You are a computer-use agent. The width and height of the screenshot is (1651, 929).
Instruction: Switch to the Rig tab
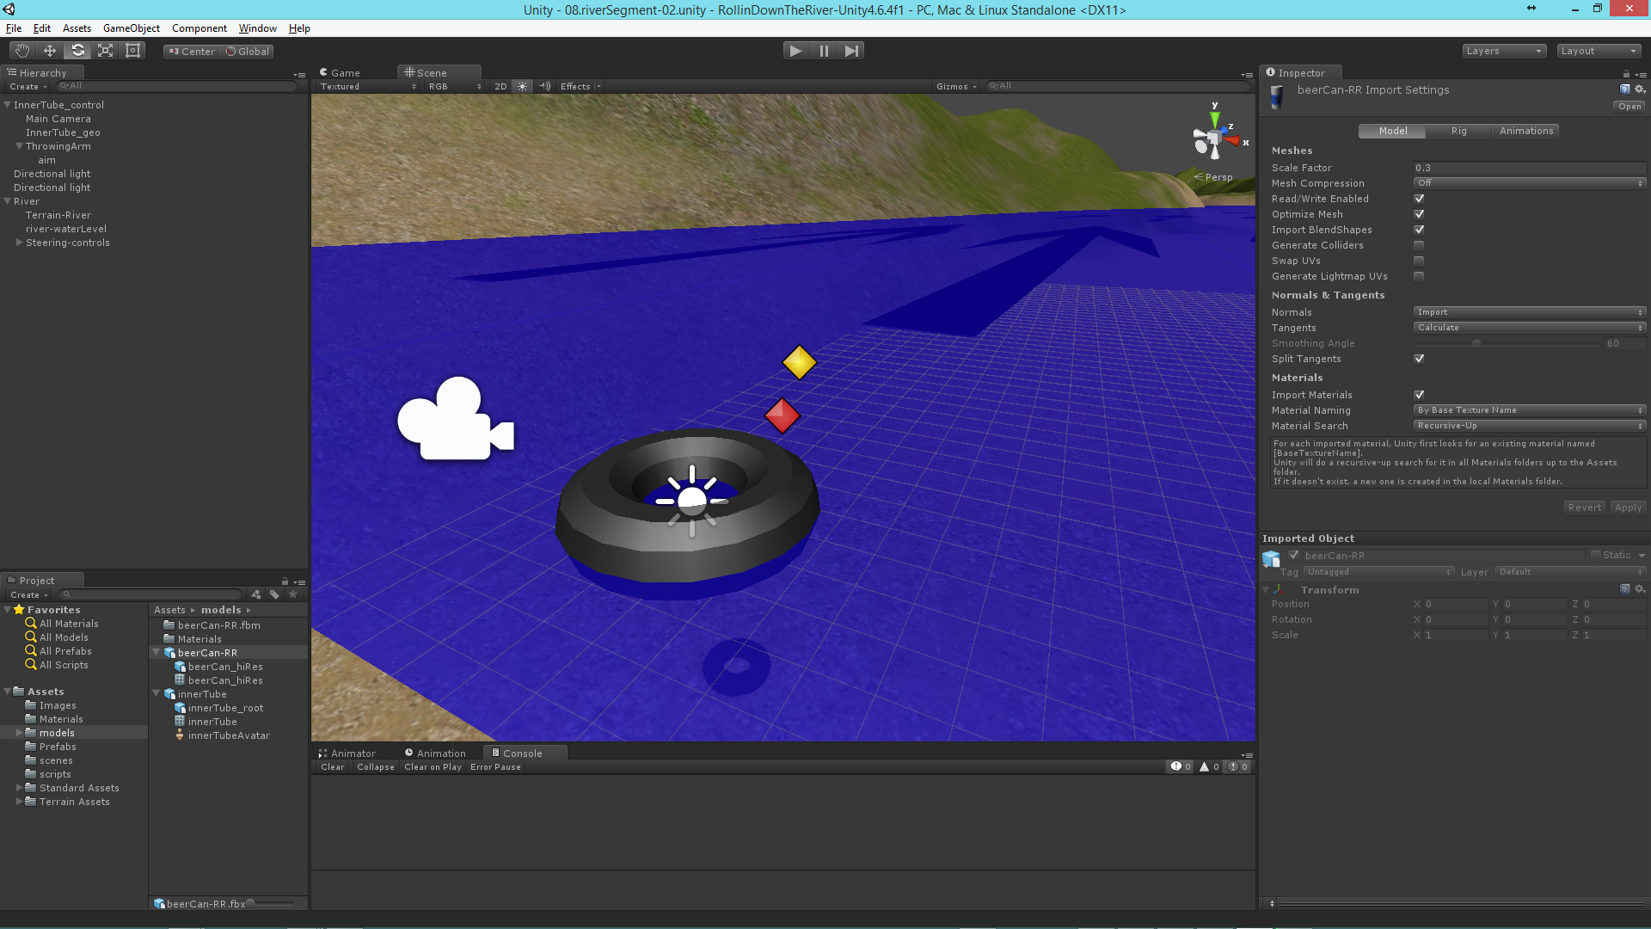1458,131
